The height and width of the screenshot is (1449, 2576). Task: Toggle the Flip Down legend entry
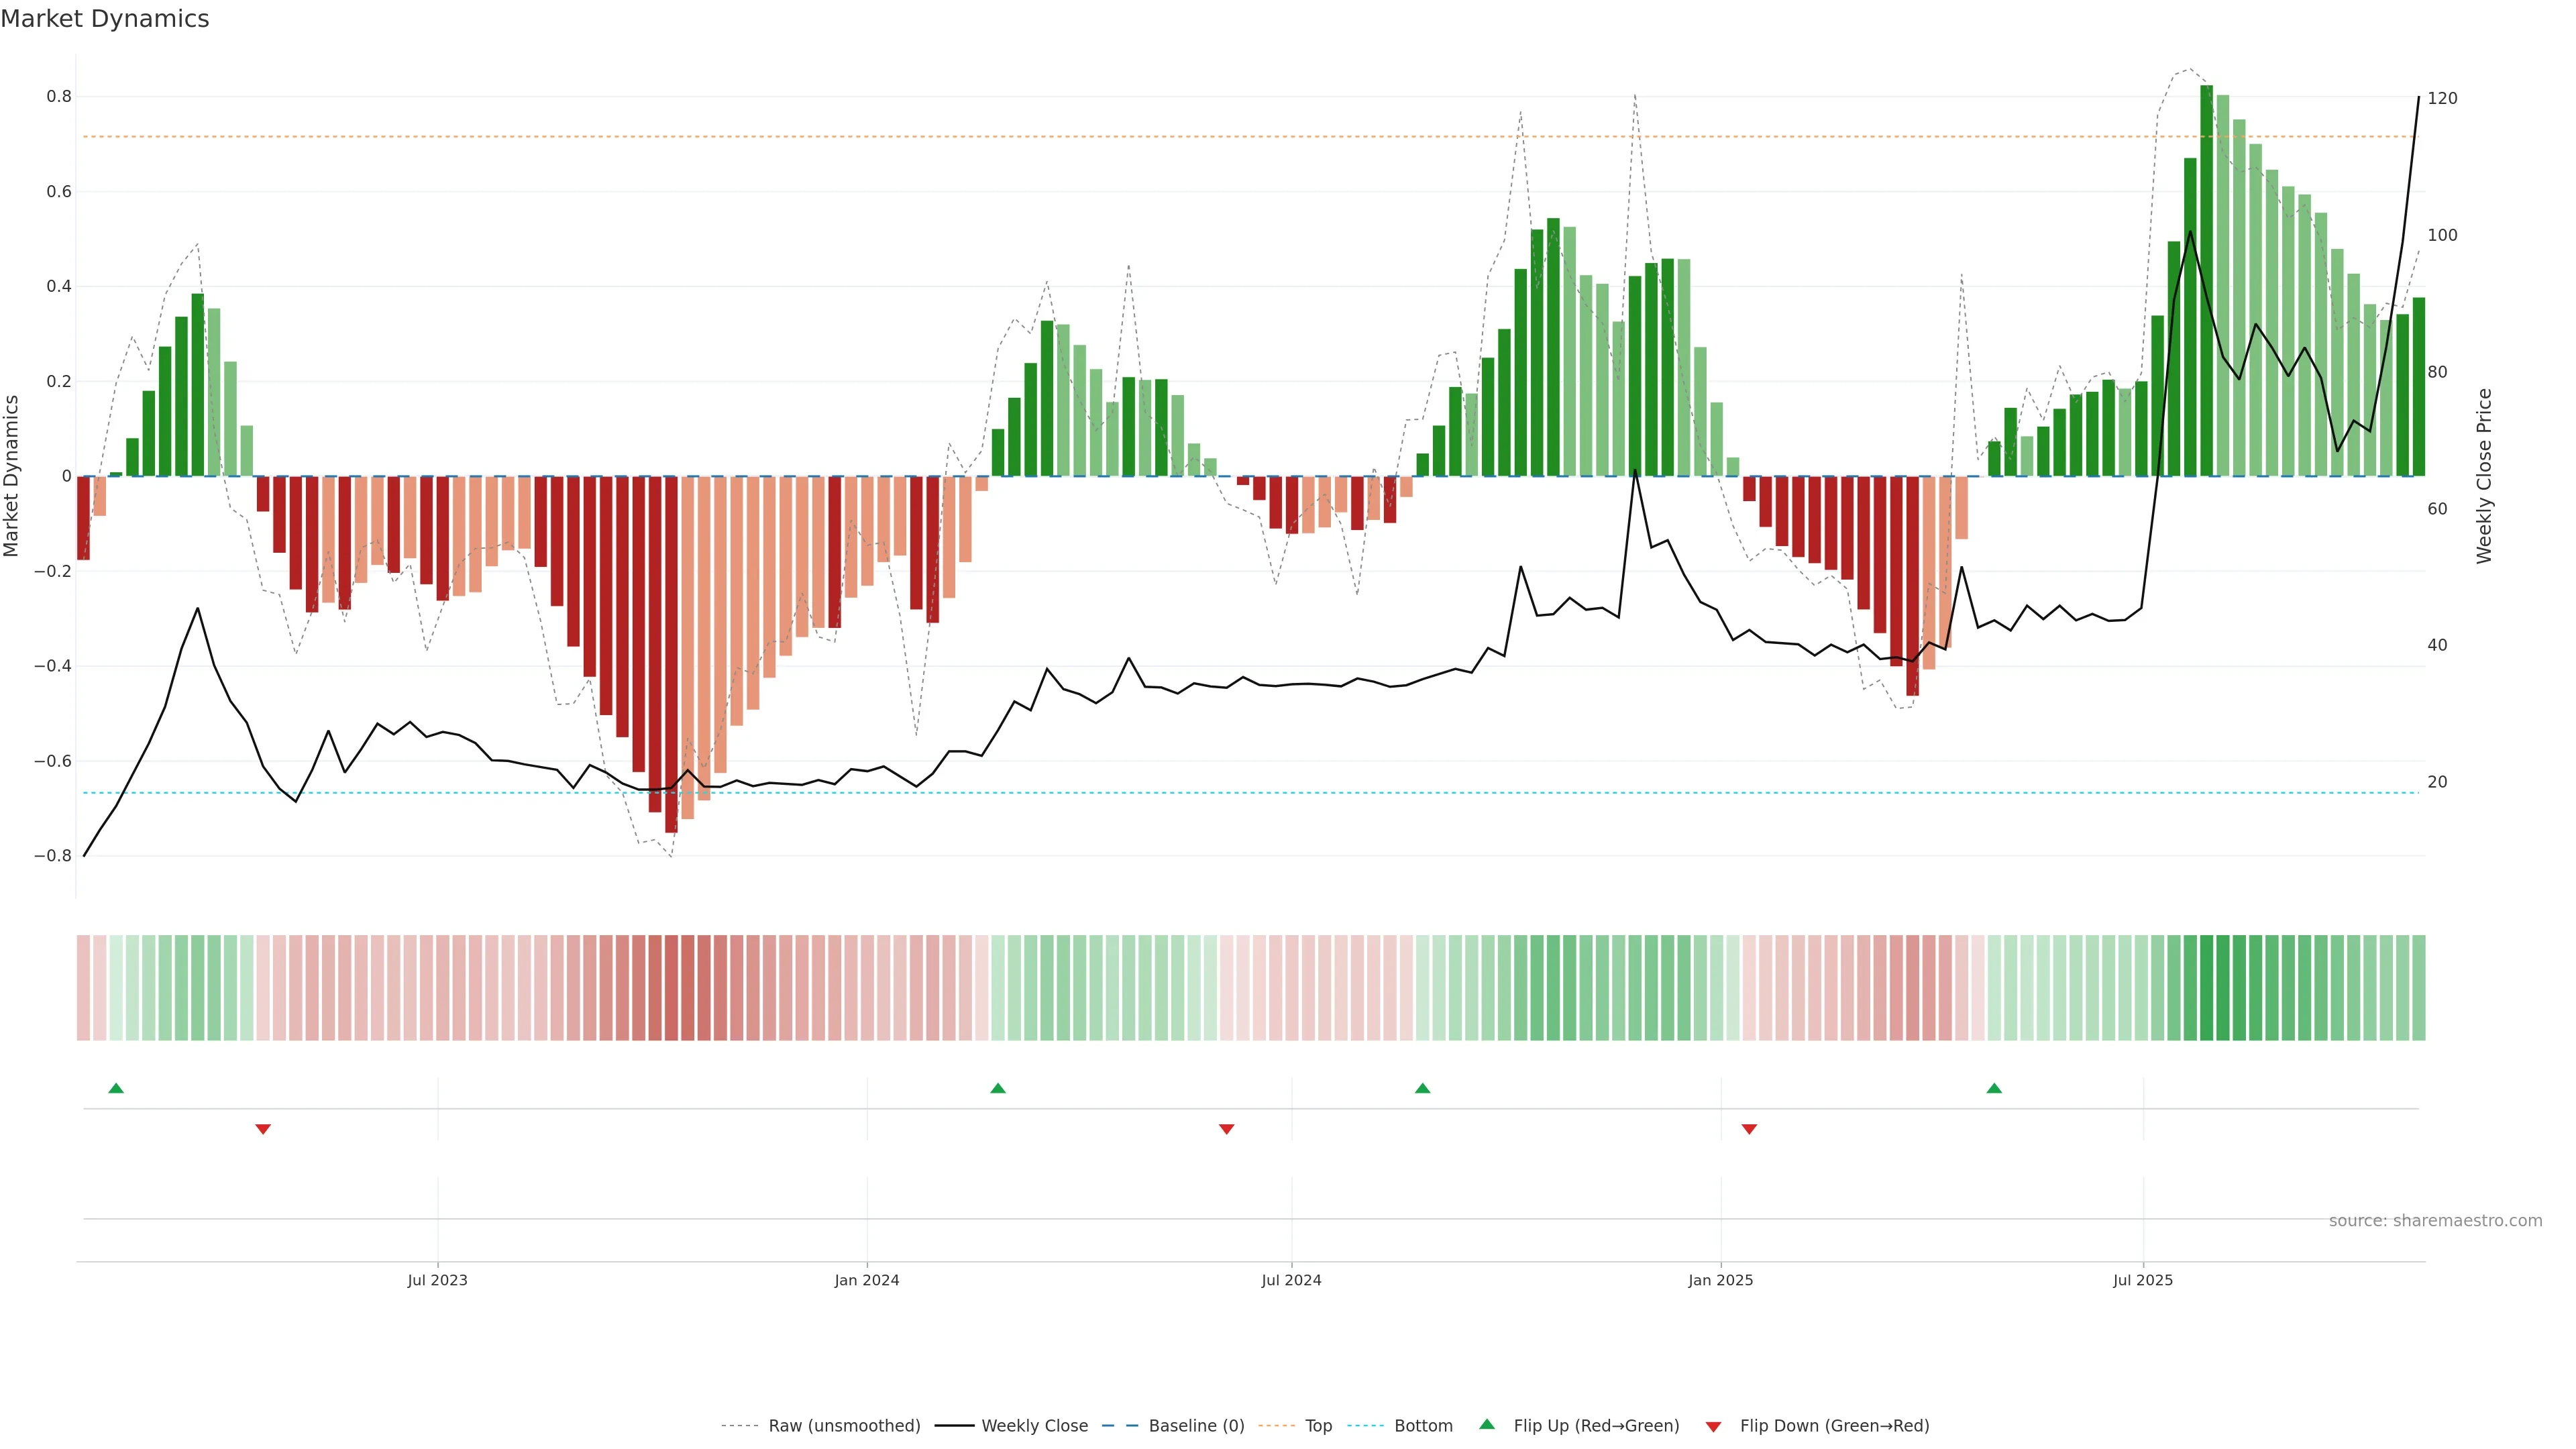click(x=1834, y=1426)
